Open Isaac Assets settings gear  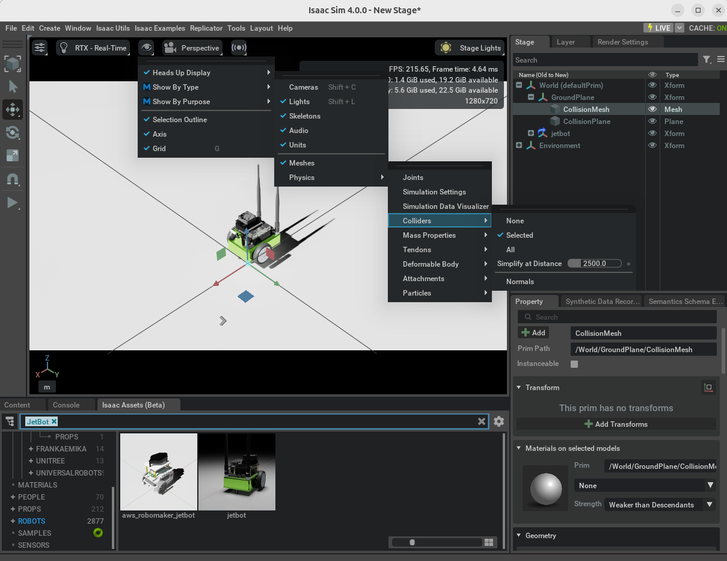click(x=498, y=421)
